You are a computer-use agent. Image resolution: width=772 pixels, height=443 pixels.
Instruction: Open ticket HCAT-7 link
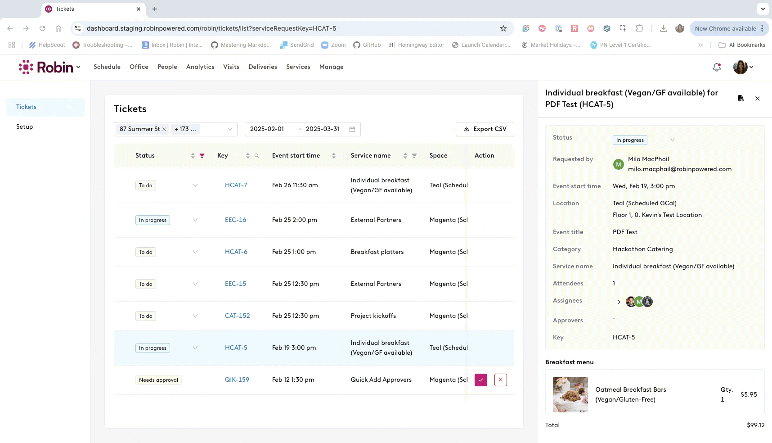pos(236,185)
